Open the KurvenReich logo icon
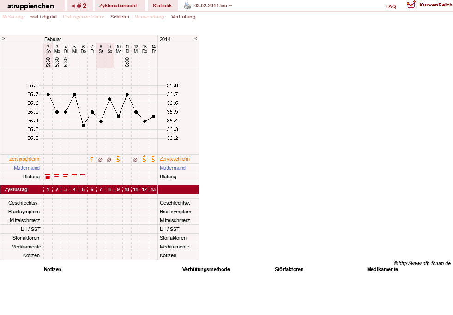This screenshot has width=453, height=315. 411,5
